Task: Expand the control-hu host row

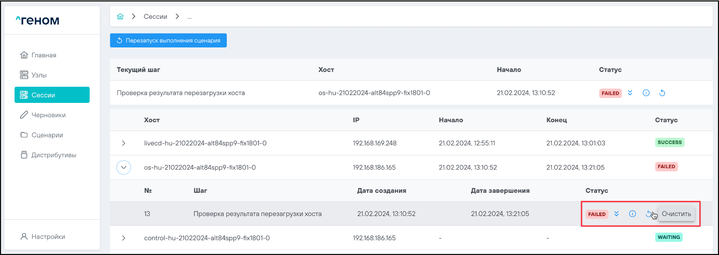Action: (124, 238)
